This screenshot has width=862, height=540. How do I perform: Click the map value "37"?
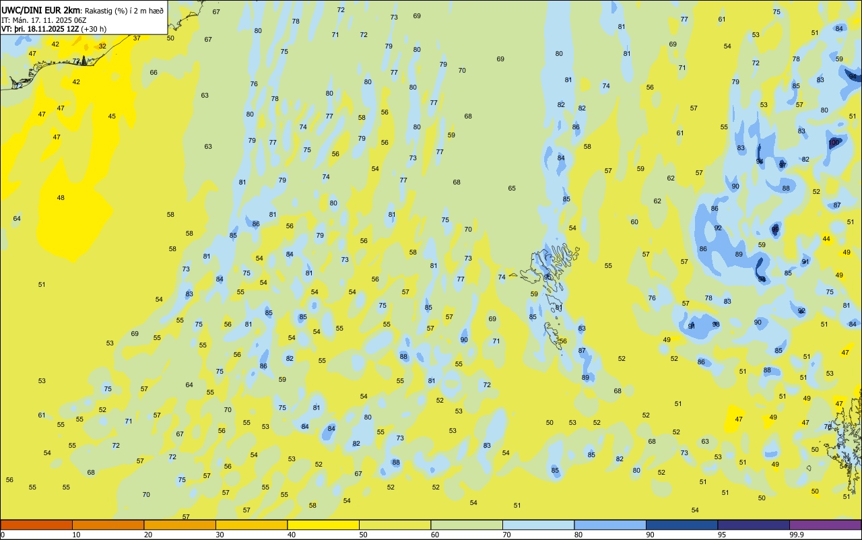pyautogui.click(x=137, y=38)
